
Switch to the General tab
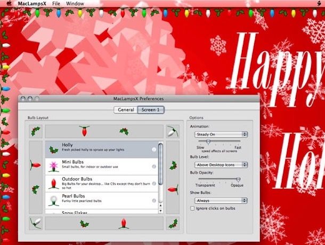tap(126, 109)
